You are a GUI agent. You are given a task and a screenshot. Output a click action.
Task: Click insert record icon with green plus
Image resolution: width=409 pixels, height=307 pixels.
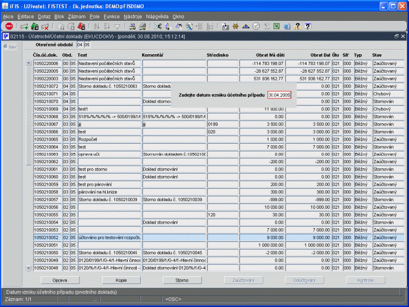point(24,26)
